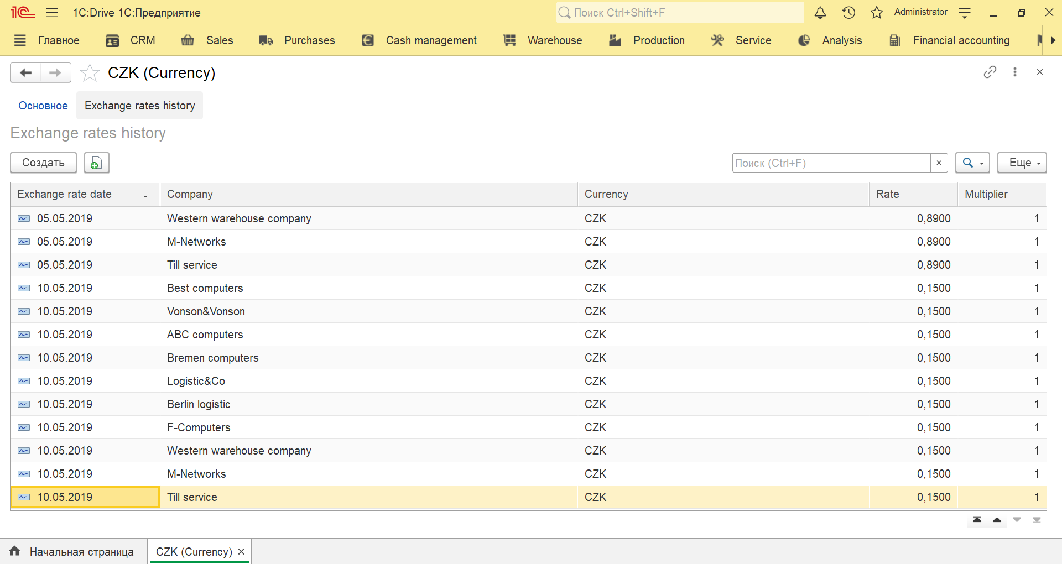
Task: Click the create-by-copying icon button
Action: point(96,163)
